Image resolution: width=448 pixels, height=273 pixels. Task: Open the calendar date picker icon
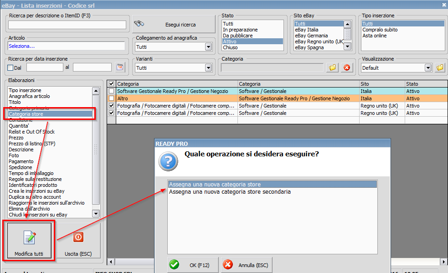[120, 67]
